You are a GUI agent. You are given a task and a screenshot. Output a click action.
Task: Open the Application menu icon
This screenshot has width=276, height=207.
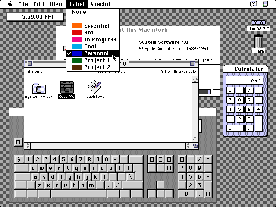pos(265,4)
